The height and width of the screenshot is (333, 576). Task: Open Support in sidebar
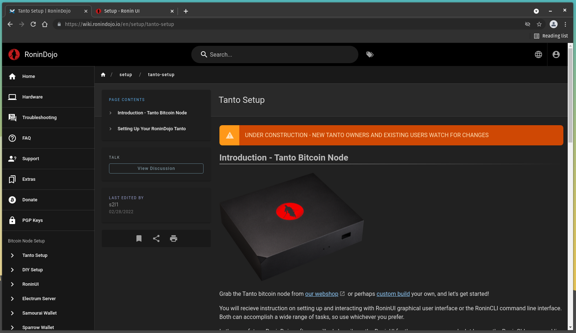pos(48,159)
